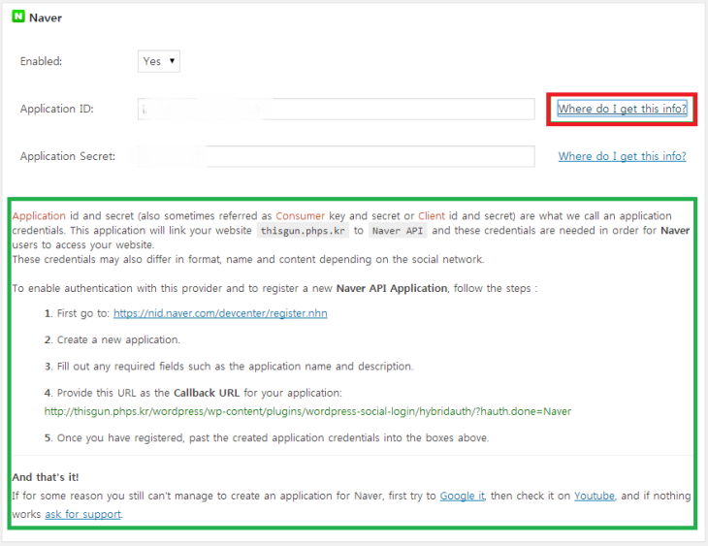The image size is (708, 546).
Task: Click the red 'Client' word
Action: click(x=431, y=216)
